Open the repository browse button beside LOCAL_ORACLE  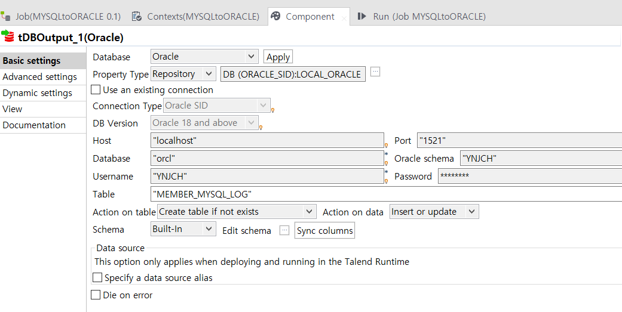pos(375,72)
